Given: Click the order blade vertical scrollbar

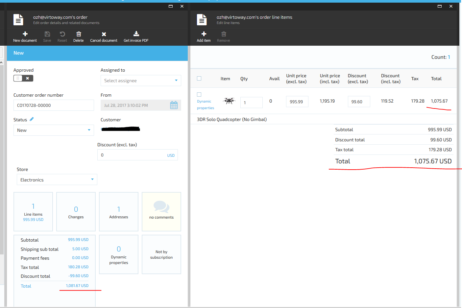Looking at the screenshot, I should tap(189, 176).
